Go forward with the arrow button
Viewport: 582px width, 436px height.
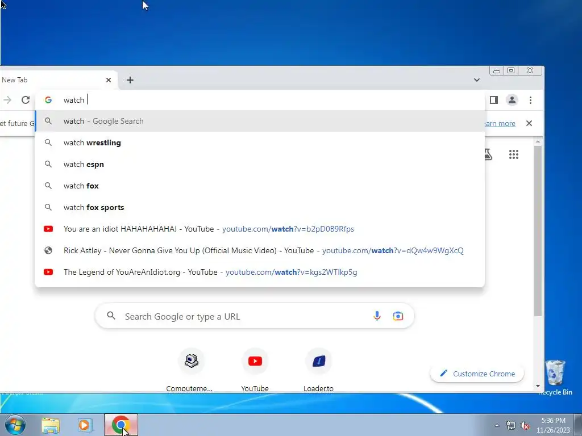click(x=7, y=100)
